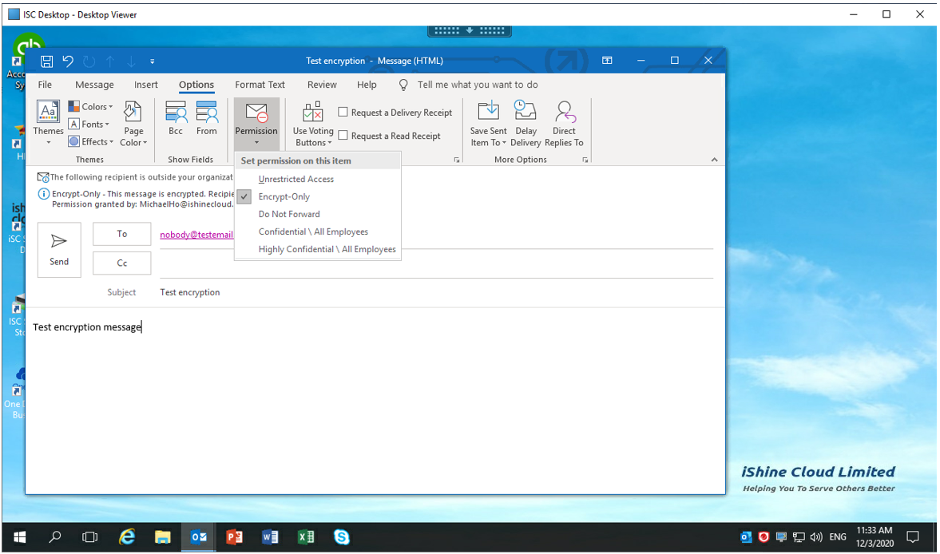Click the Encrypt-Only information icon
The image size is (940, 554).
(x=43, y=194)
